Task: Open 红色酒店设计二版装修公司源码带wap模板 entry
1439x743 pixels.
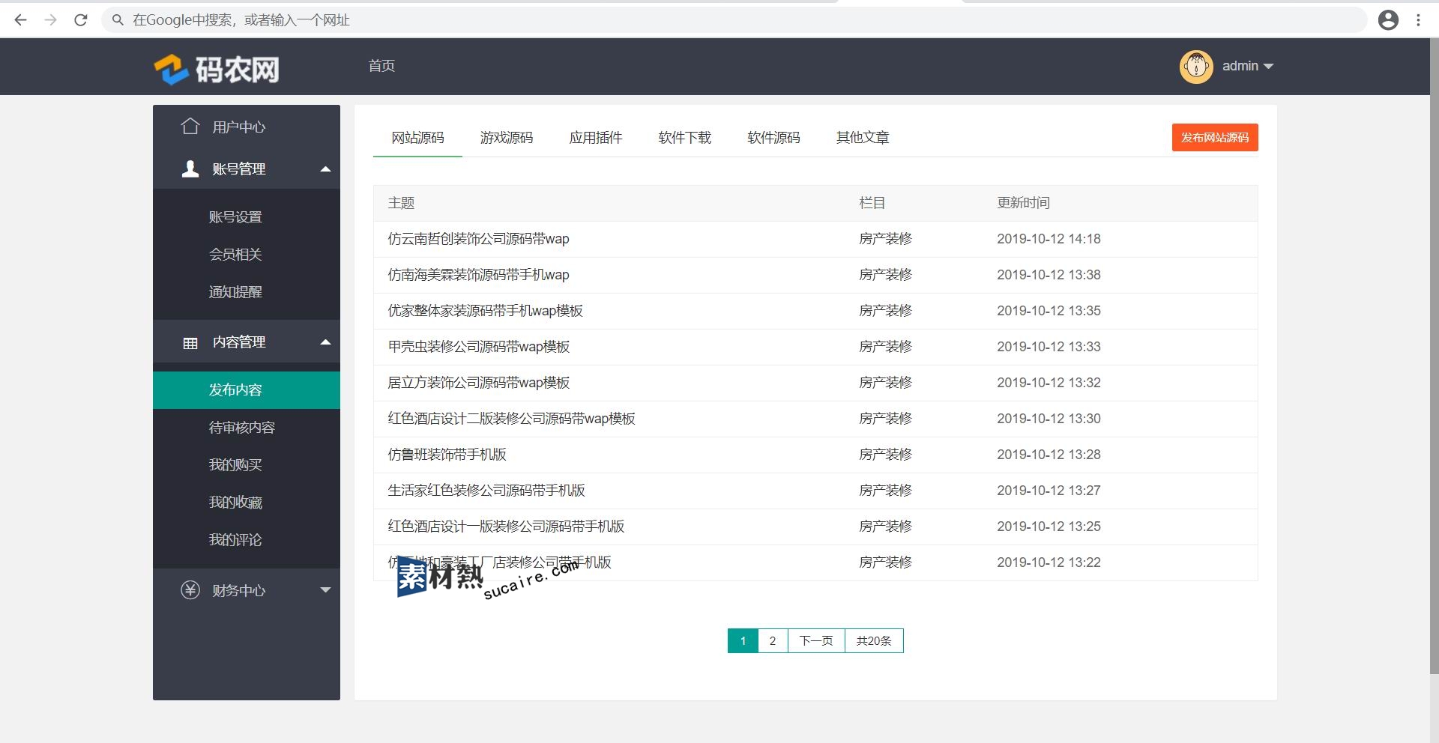Action: pyautogui.click(x=511, y=419)
